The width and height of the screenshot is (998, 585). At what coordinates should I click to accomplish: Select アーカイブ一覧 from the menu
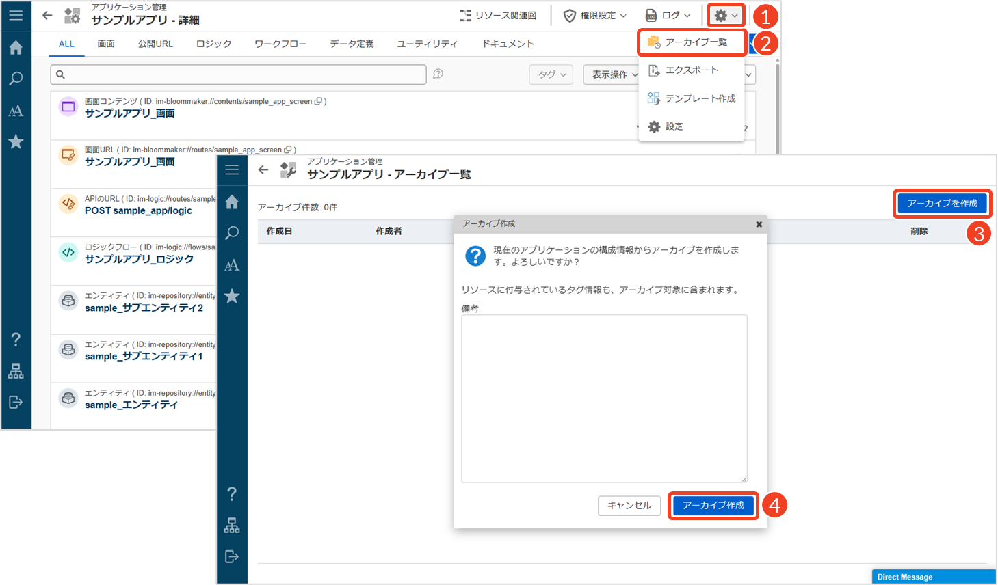coord(692,42)
